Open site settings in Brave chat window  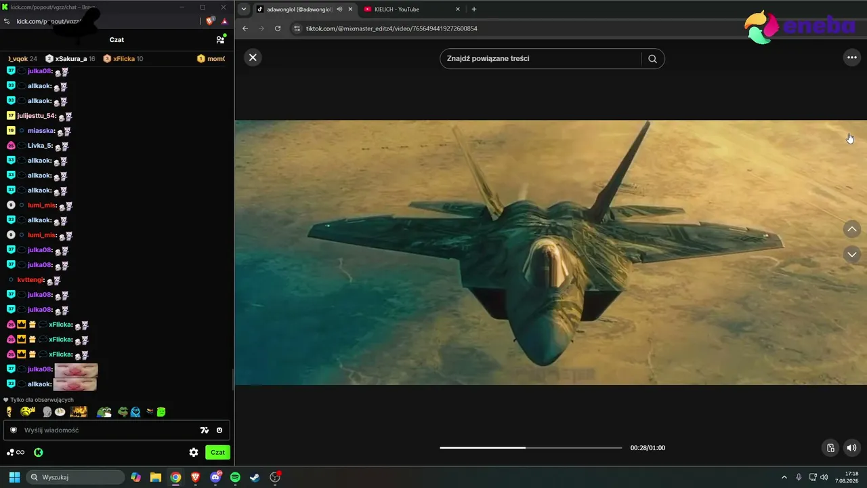click(7, 21)
